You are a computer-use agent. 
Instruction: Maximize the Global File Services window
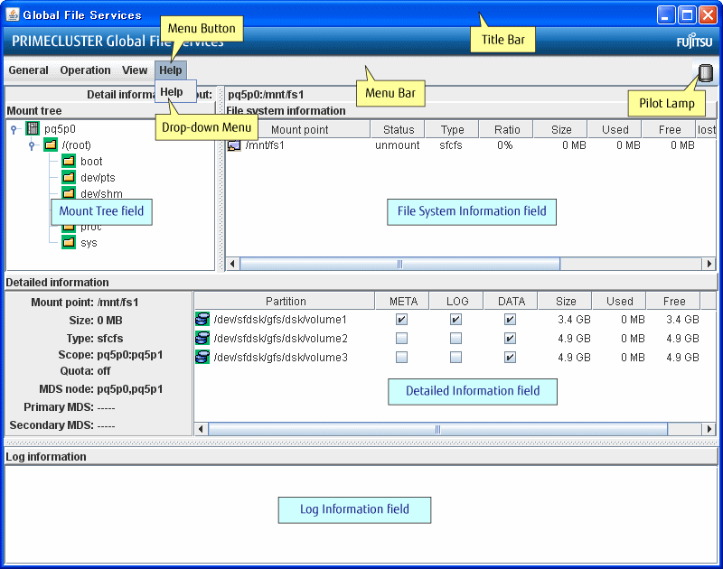(x=687, y=15)
